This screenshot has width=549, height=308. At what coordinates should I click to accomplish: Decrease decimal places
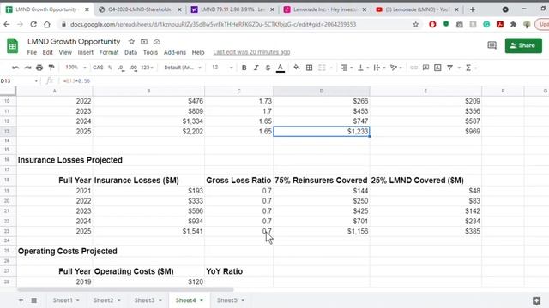click(121, 68)
